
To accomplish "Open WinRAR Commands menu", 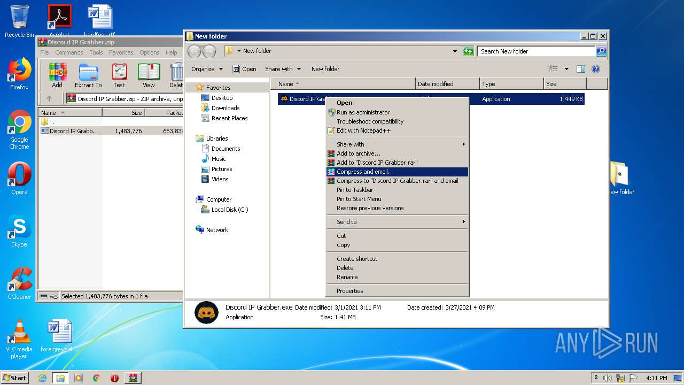I will click(69, 52).
